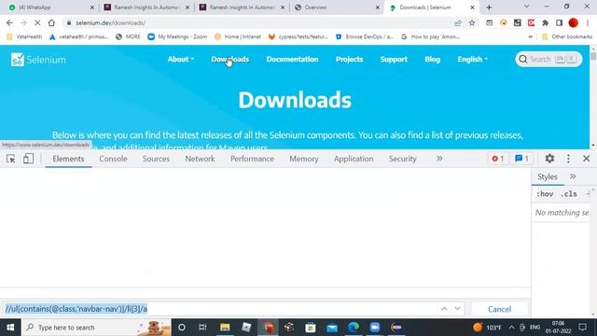Viewport: 597px width, 336px height.
Task: Open the Support navbar link
Action: (x=394, y=59)
